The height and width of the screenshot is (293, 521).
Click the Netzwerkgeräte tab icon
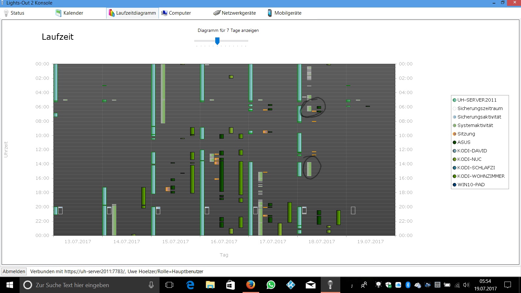217,13
